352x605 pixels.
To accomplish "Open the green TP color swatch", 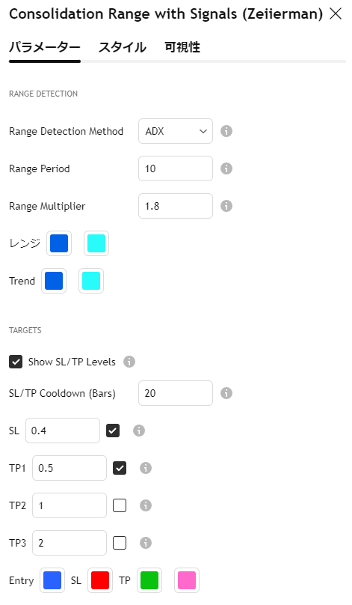I will pyautogui.click(x=149, y=580).
